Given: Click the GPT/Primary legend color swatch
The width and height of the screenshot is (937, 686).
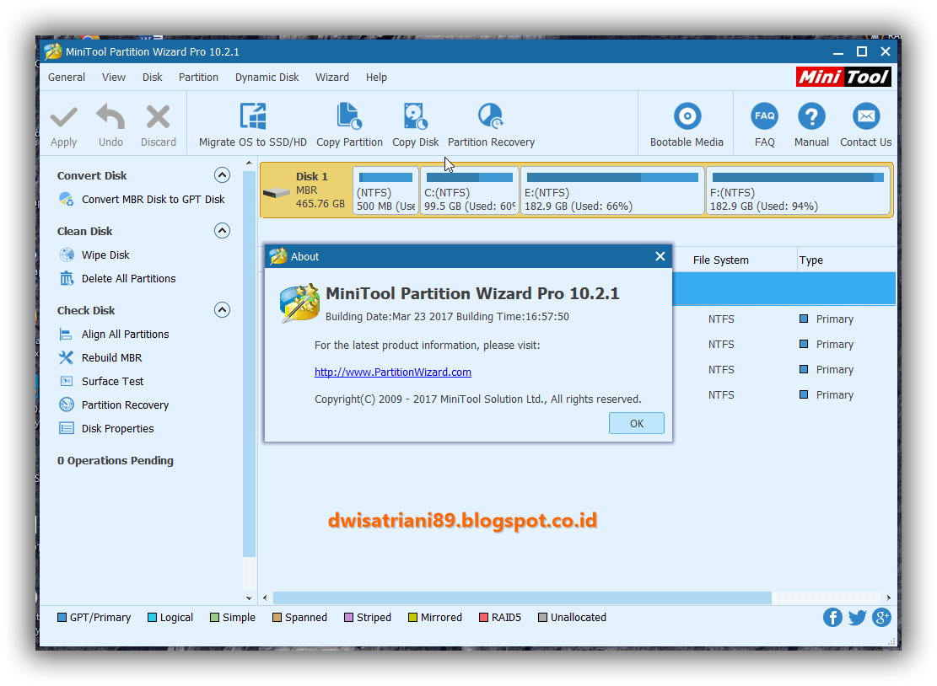Looking at the screenshot, I should tap(62, 618).
